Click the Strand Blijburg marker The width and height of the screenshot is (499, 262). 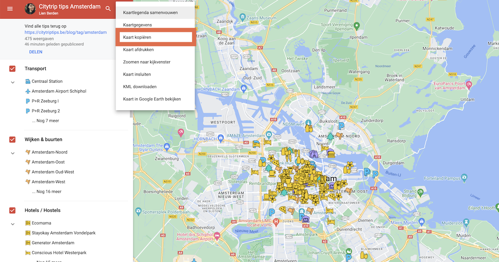421,192
